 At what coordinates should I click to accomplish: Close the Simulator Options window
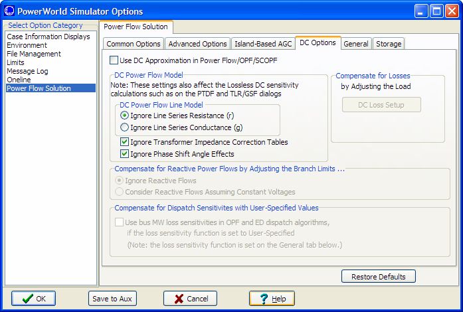(x=452, y=11)
